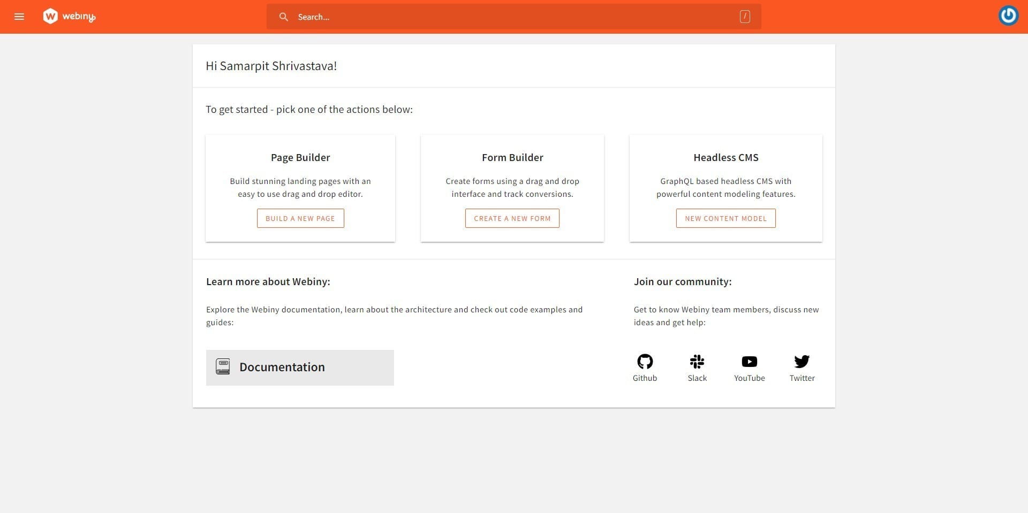The width and height of the screenshot is (1028, 513).
Task: Open the Github octocat icon
Action: pyautogui.click(x=645, y=362)
